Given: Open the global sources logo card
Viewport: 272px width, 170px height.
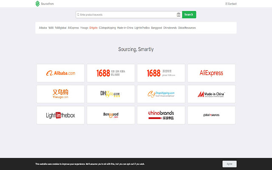Looking at the screenshot, I should coord(211,115).
